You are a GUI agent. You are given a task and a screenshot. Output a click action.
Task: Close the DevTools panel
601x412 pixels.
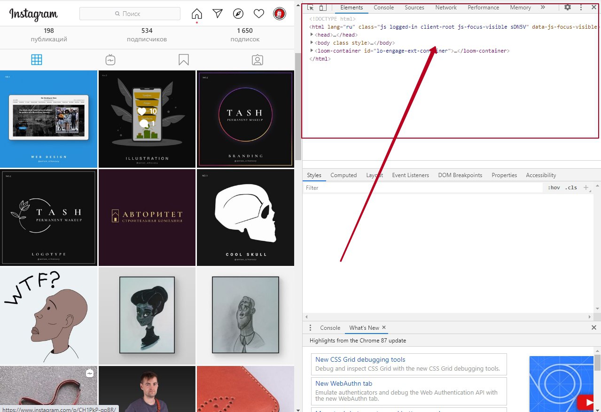tap(593, 8)
